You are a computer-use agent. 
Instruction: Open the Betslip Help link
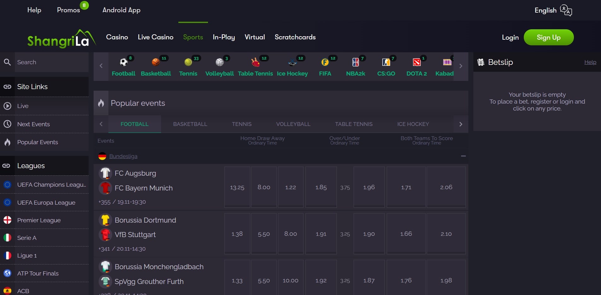click(x=590, y=62)
